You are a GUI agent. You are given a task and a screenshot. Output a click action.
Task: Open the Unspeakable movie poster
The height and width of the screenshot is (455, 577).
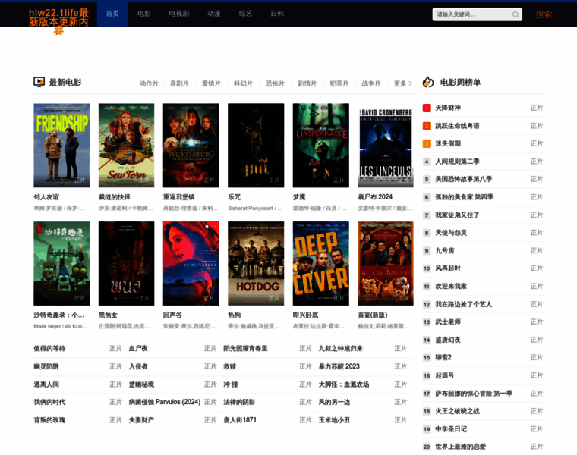click(x=321, y=146)
